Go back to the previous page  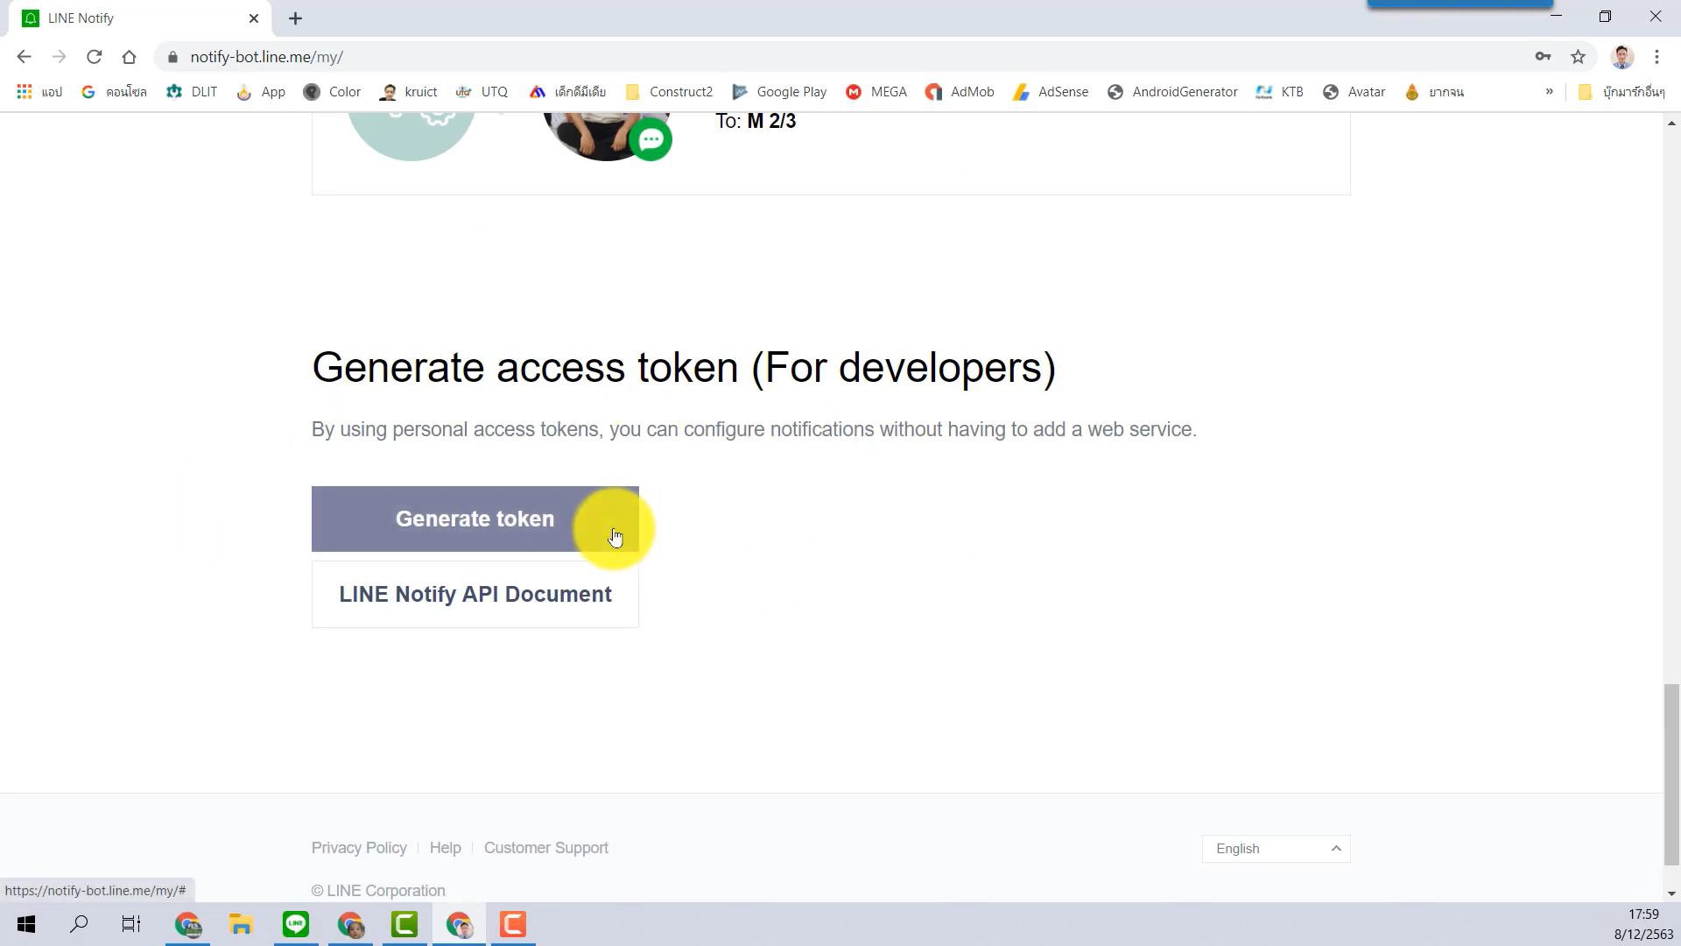(x=24, y=57)
